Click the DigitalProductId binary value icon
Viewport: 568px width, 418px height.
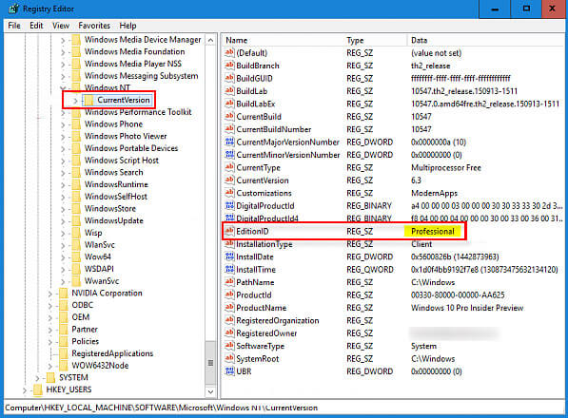coord(229,206)
